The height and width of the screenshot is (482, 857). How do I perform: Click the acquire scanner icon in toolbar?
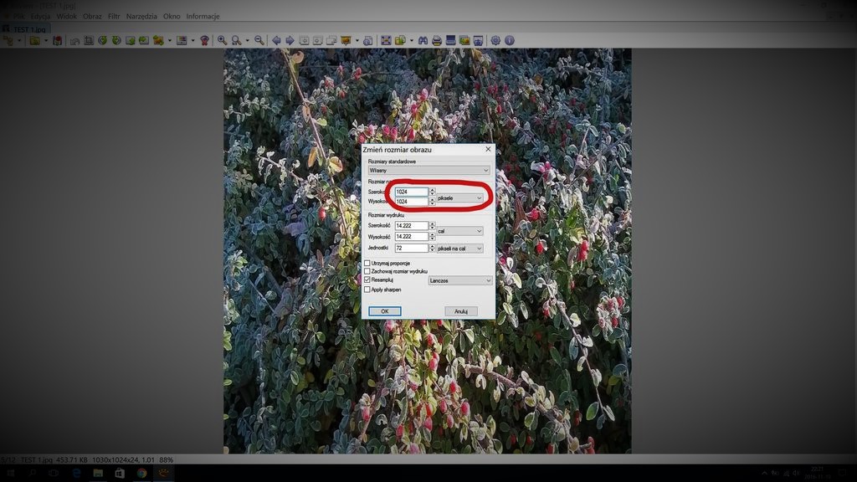coord(451,40)
